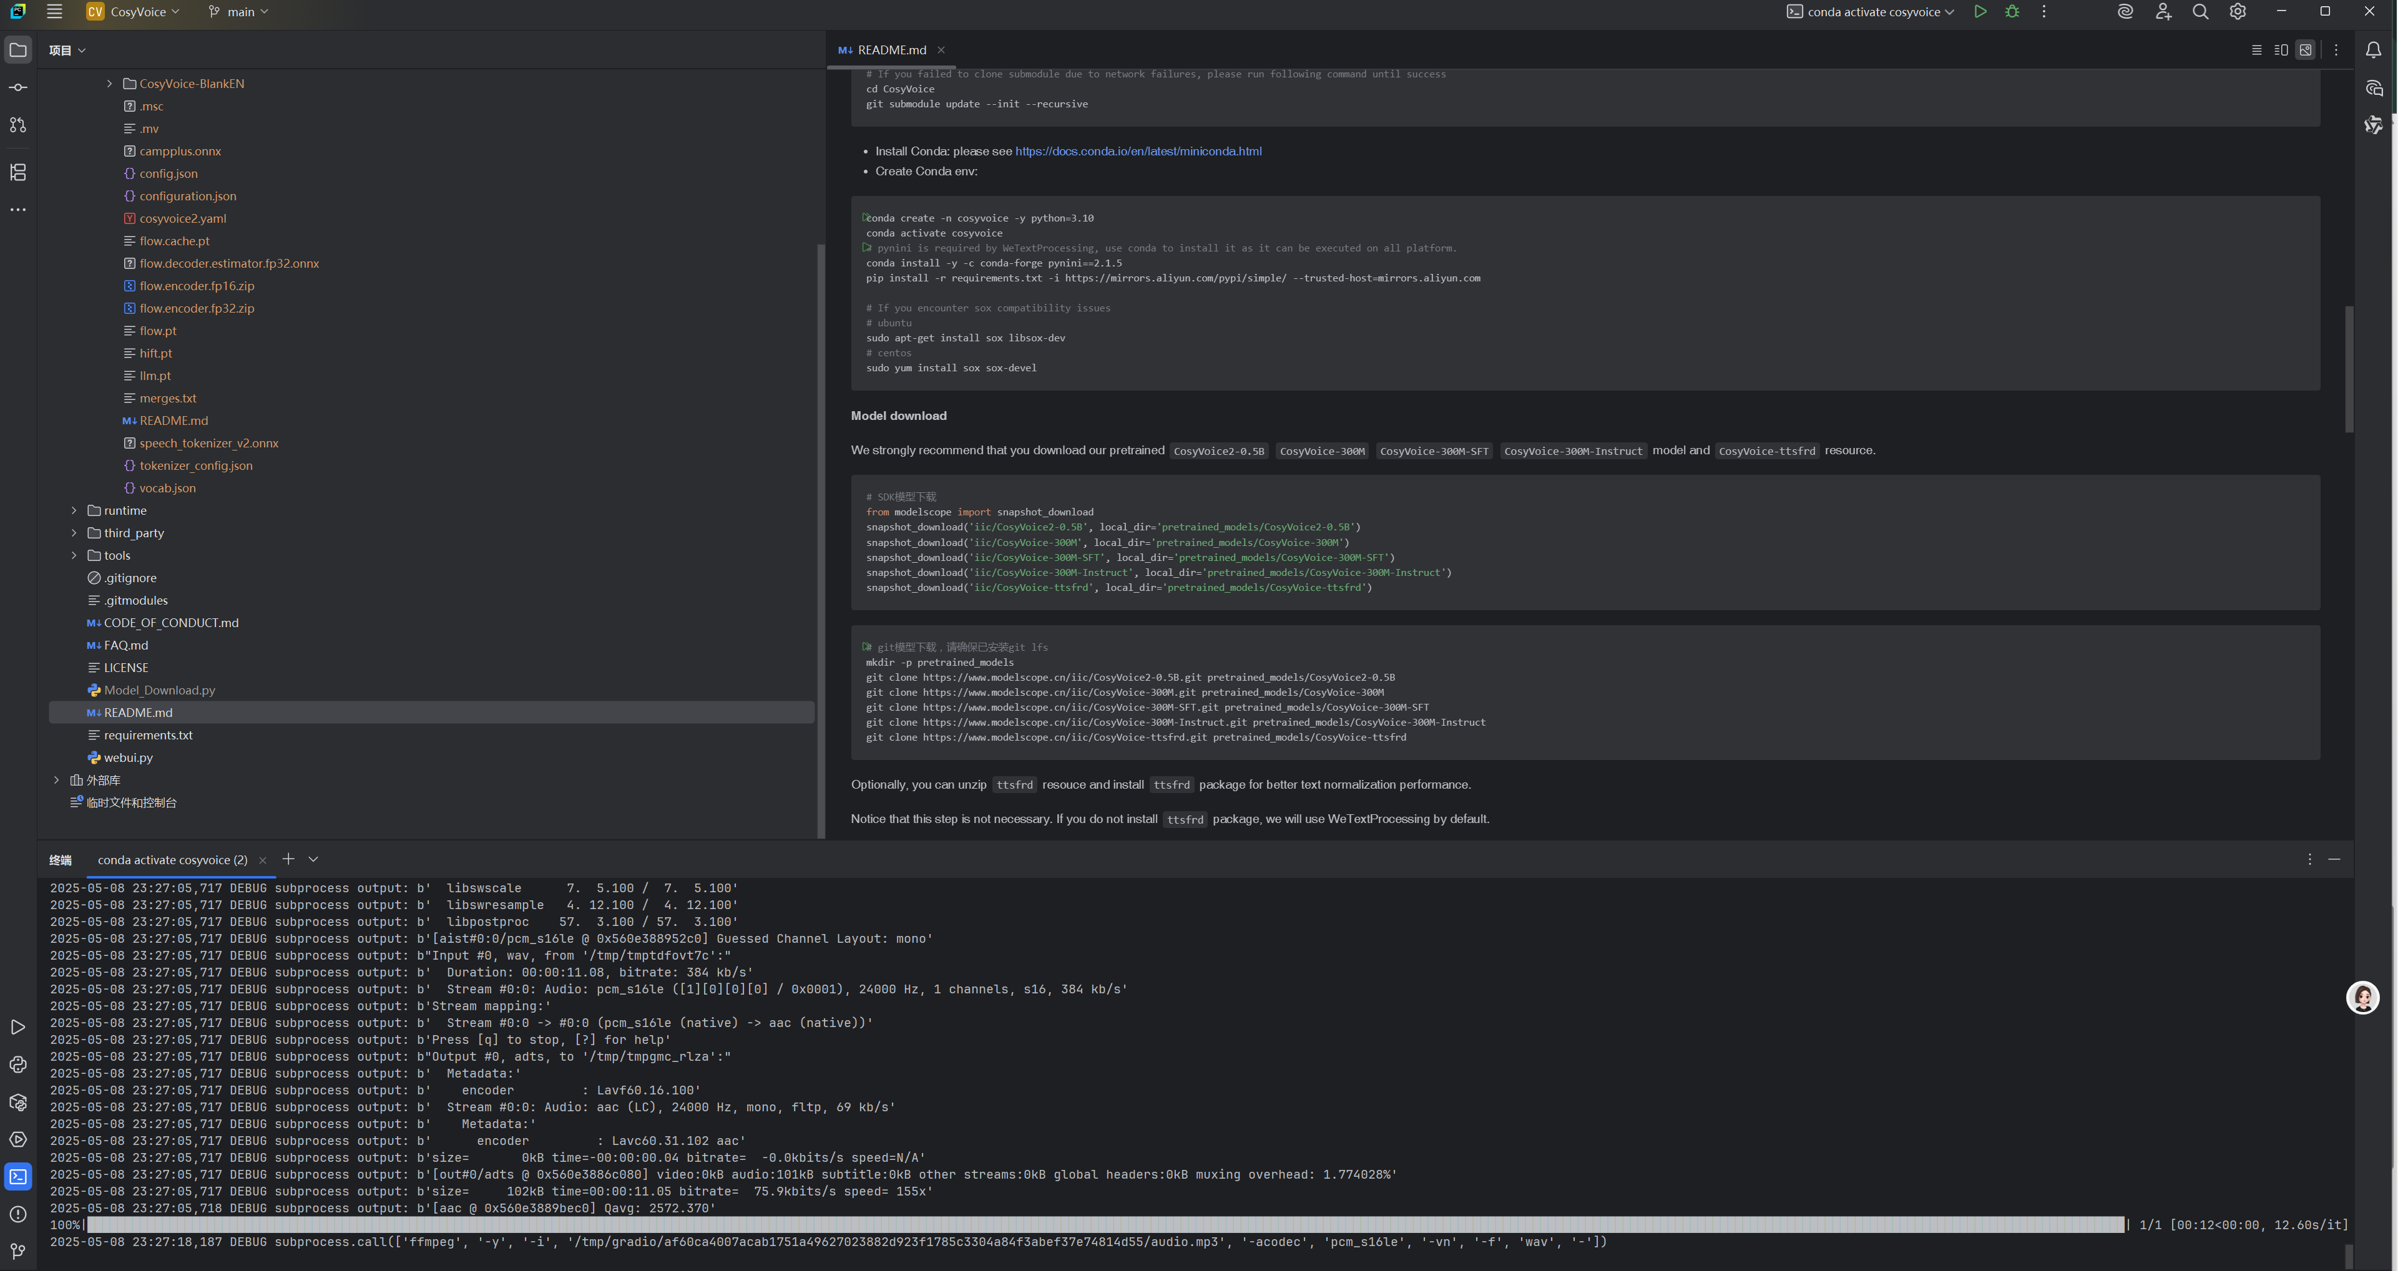Open the Structure tool window icon
Viewport: 2398px width, 1271px height.
point(17,172)
